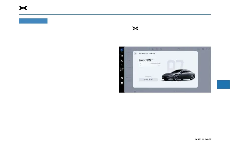Click the P7 car image
The width and height of the screenshot is (230, 145).
(178, 75)
